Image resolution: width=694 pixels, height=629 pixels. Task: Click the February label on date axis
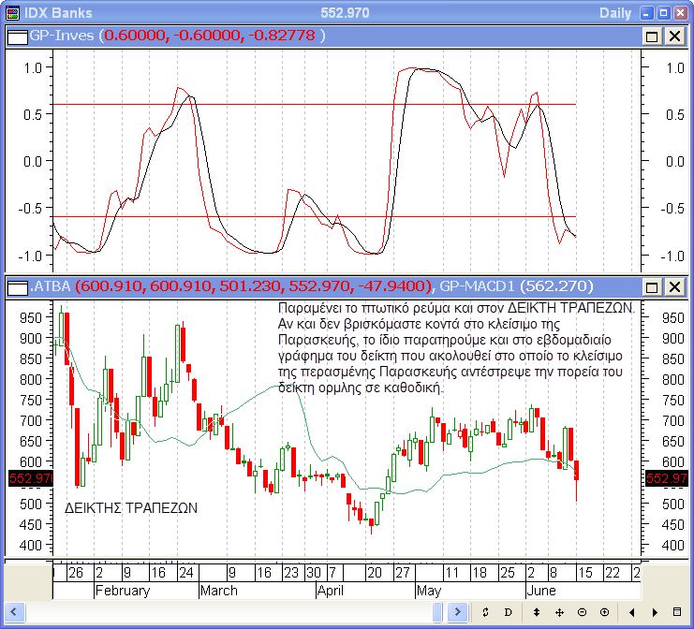click(123, 591)
